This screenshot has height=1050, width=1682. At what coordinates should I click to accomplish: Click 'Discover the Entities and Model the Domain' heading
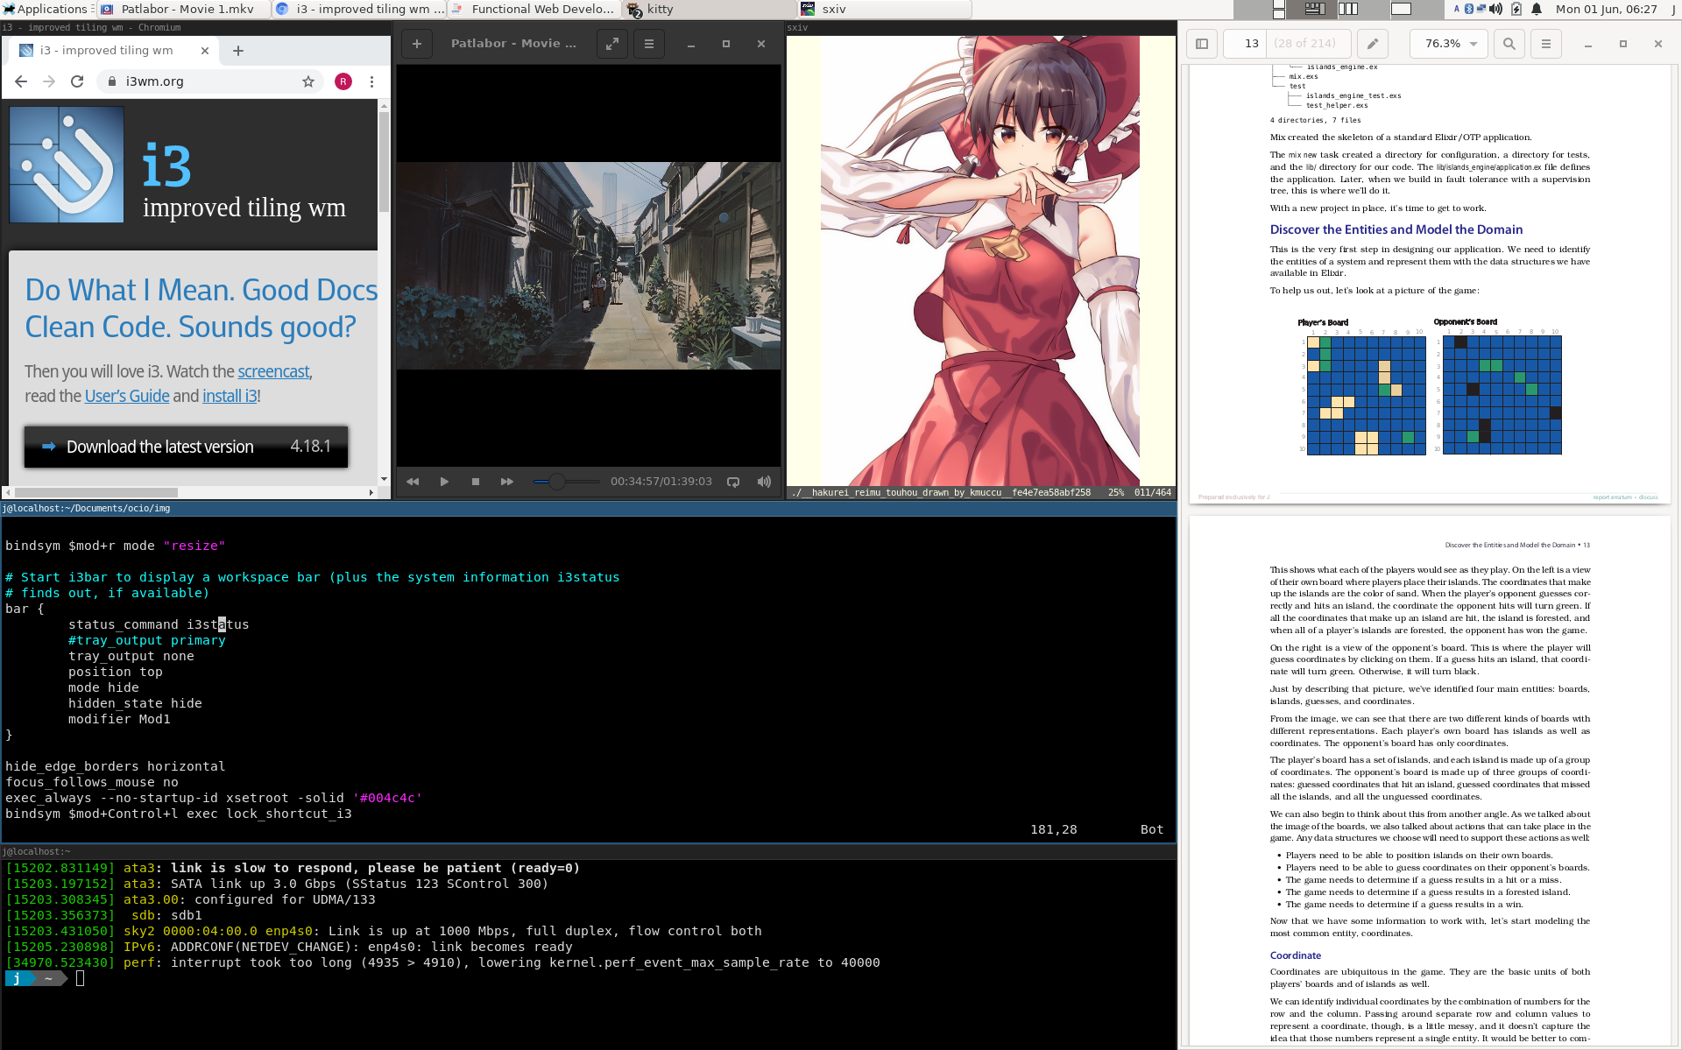1396,229
